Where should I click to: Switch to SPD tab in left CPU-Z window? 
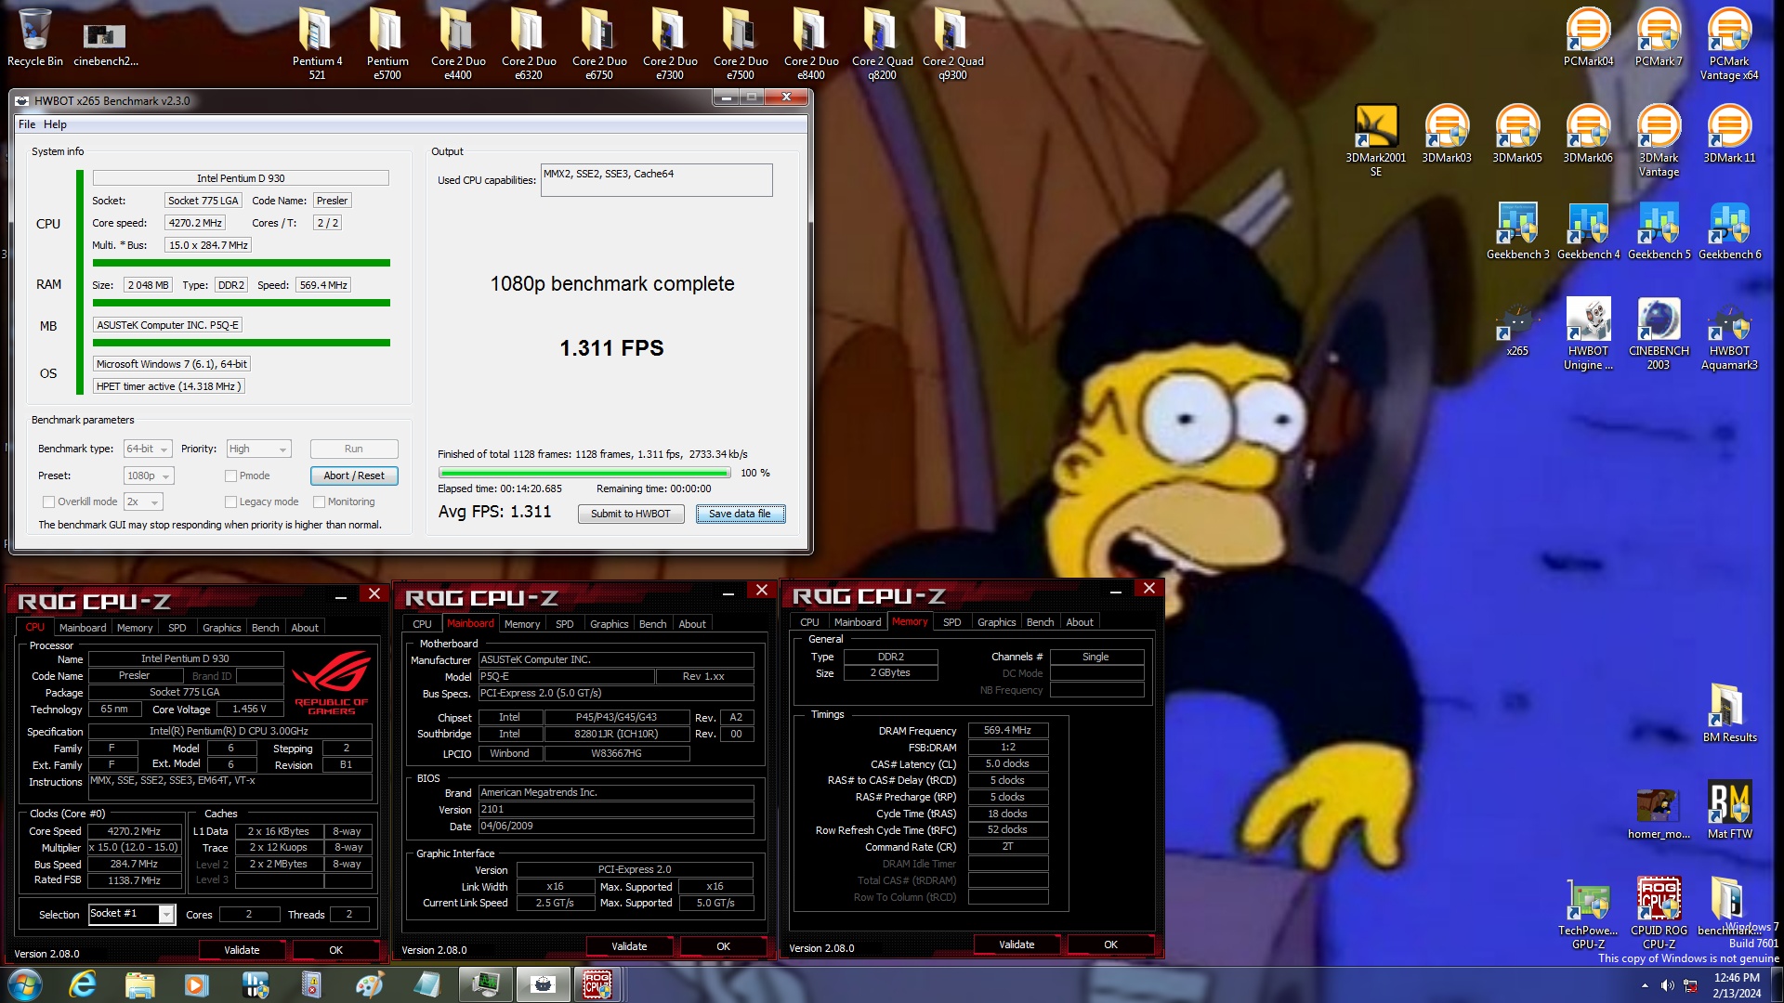pos(177,628)
